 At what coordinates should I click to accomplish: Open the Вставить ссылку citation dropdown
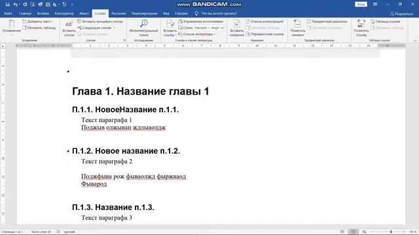coord(170,28)
